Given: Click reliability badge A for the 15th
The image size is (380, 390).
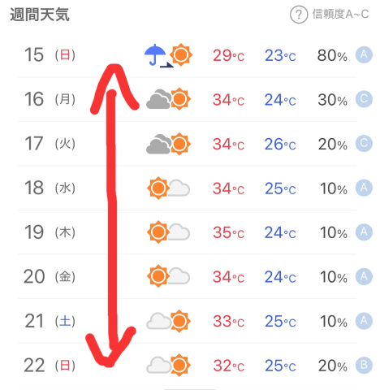Looking at the screenshot, I should pyautogui.click(x=364, y=54).
